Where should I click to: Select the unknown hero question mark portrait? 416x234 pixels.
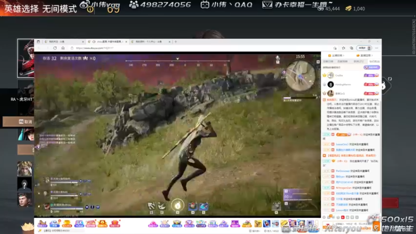[24, 184]
